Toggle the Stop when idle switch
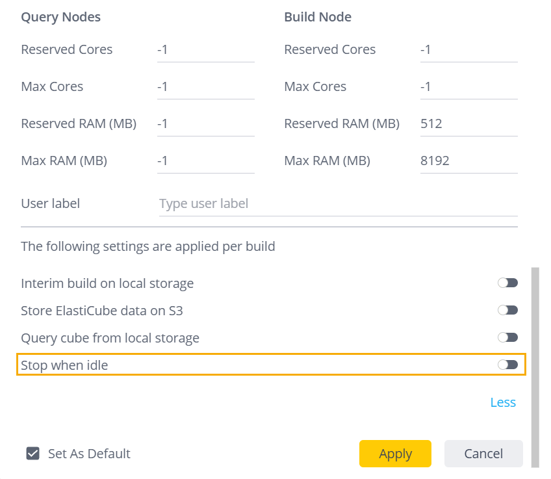 [507, 365]
